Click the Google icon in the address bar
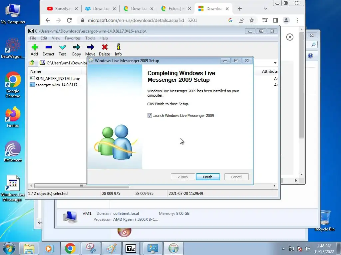This screenshot has height=255, width=341. click(x=230, y=20)
